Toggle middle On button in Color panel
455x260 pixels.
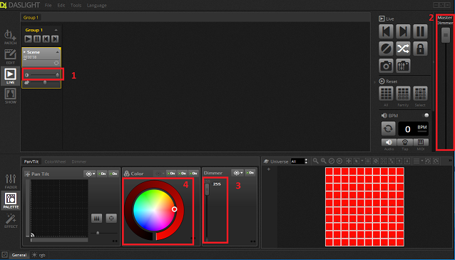pyautogui.click(x=183, y=174)
